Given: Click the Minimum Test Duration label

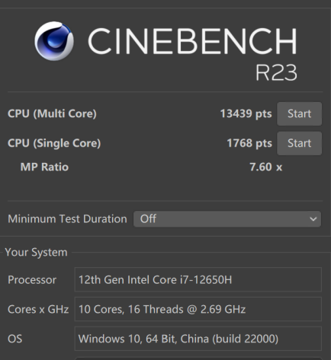Looking at the screenshot, I should coord(67,219).
